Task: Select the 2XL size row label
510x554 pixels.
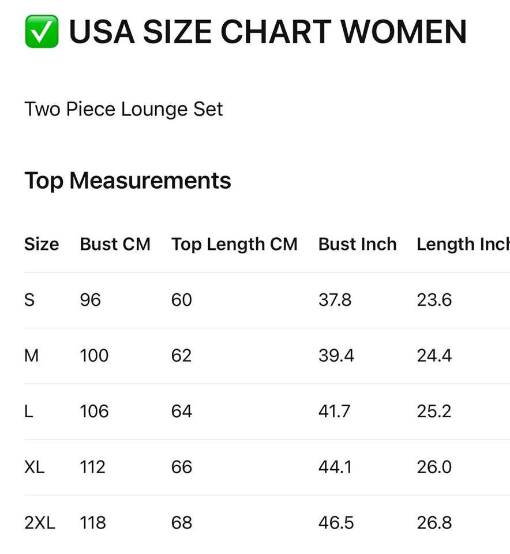Action: pos(40,523)
